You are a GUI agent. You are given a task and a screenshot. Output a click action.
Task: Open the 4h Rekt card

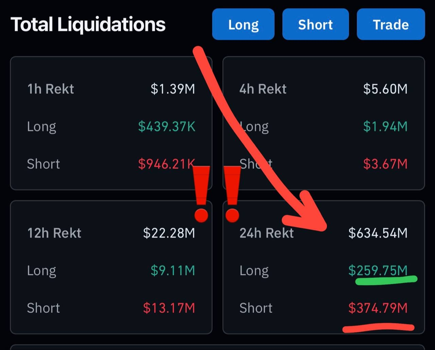tap(324, 123)
